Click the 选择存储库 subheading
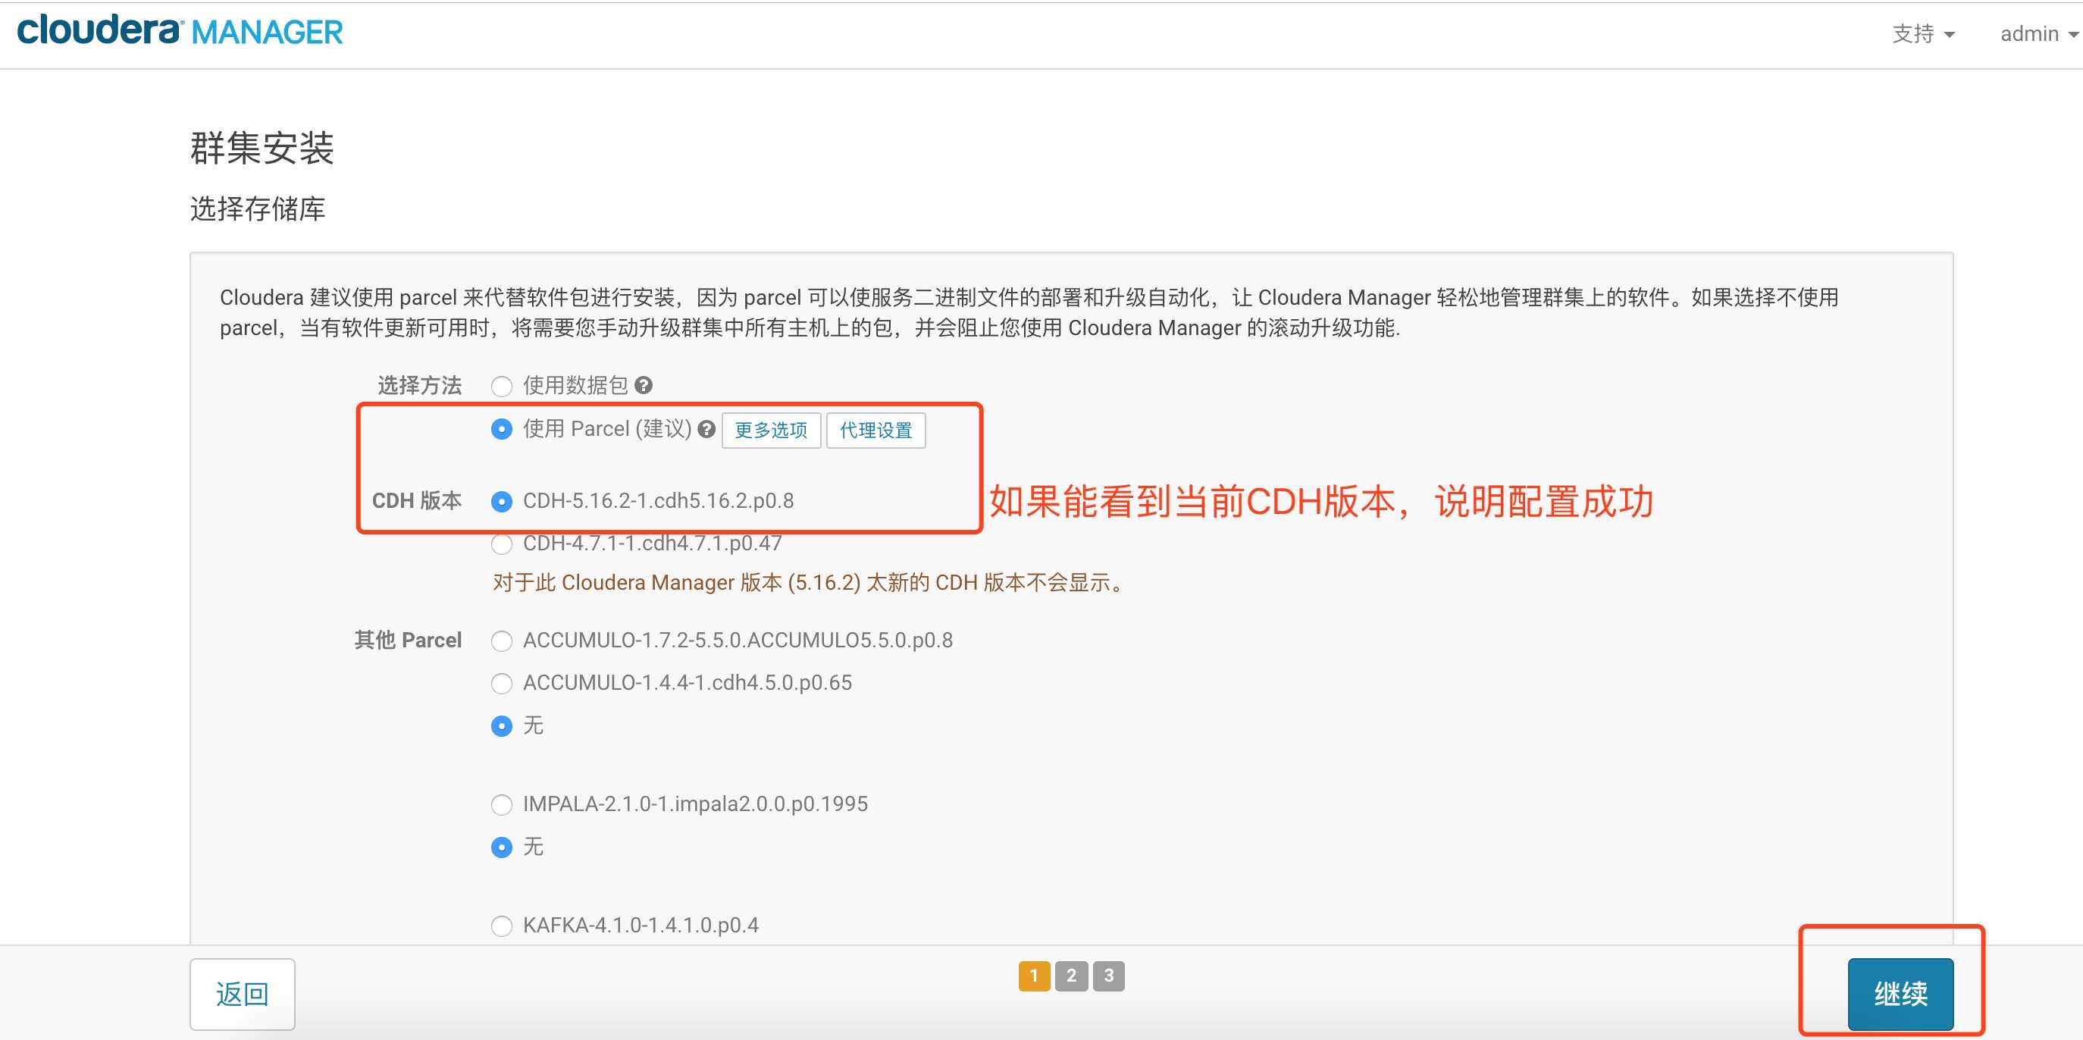 point(258,208)
